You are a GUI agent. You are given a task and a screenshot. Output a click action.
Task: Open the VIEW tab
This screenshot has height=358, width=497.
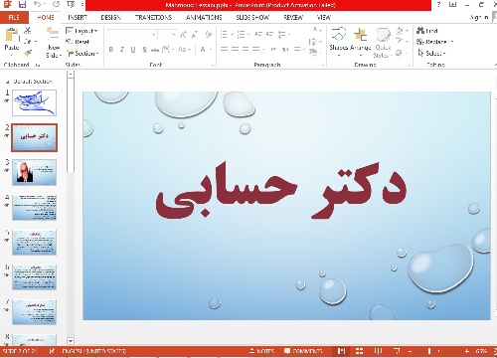pyautogui.click(x=324, y=17)
